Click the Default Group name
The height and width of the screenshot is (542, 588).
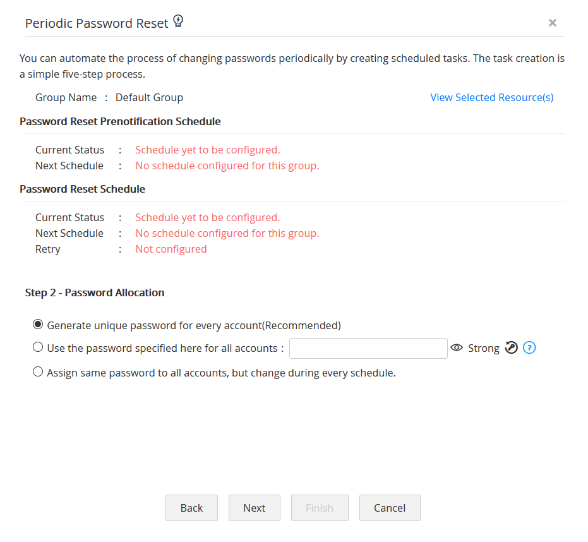149,97
